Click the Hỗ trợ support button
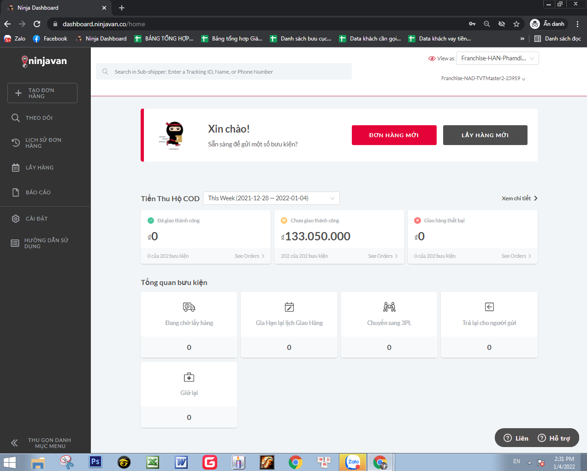Image resolution: width=587 pixels, height=471 pixels. pyautogui.click(x=554, y=438)
